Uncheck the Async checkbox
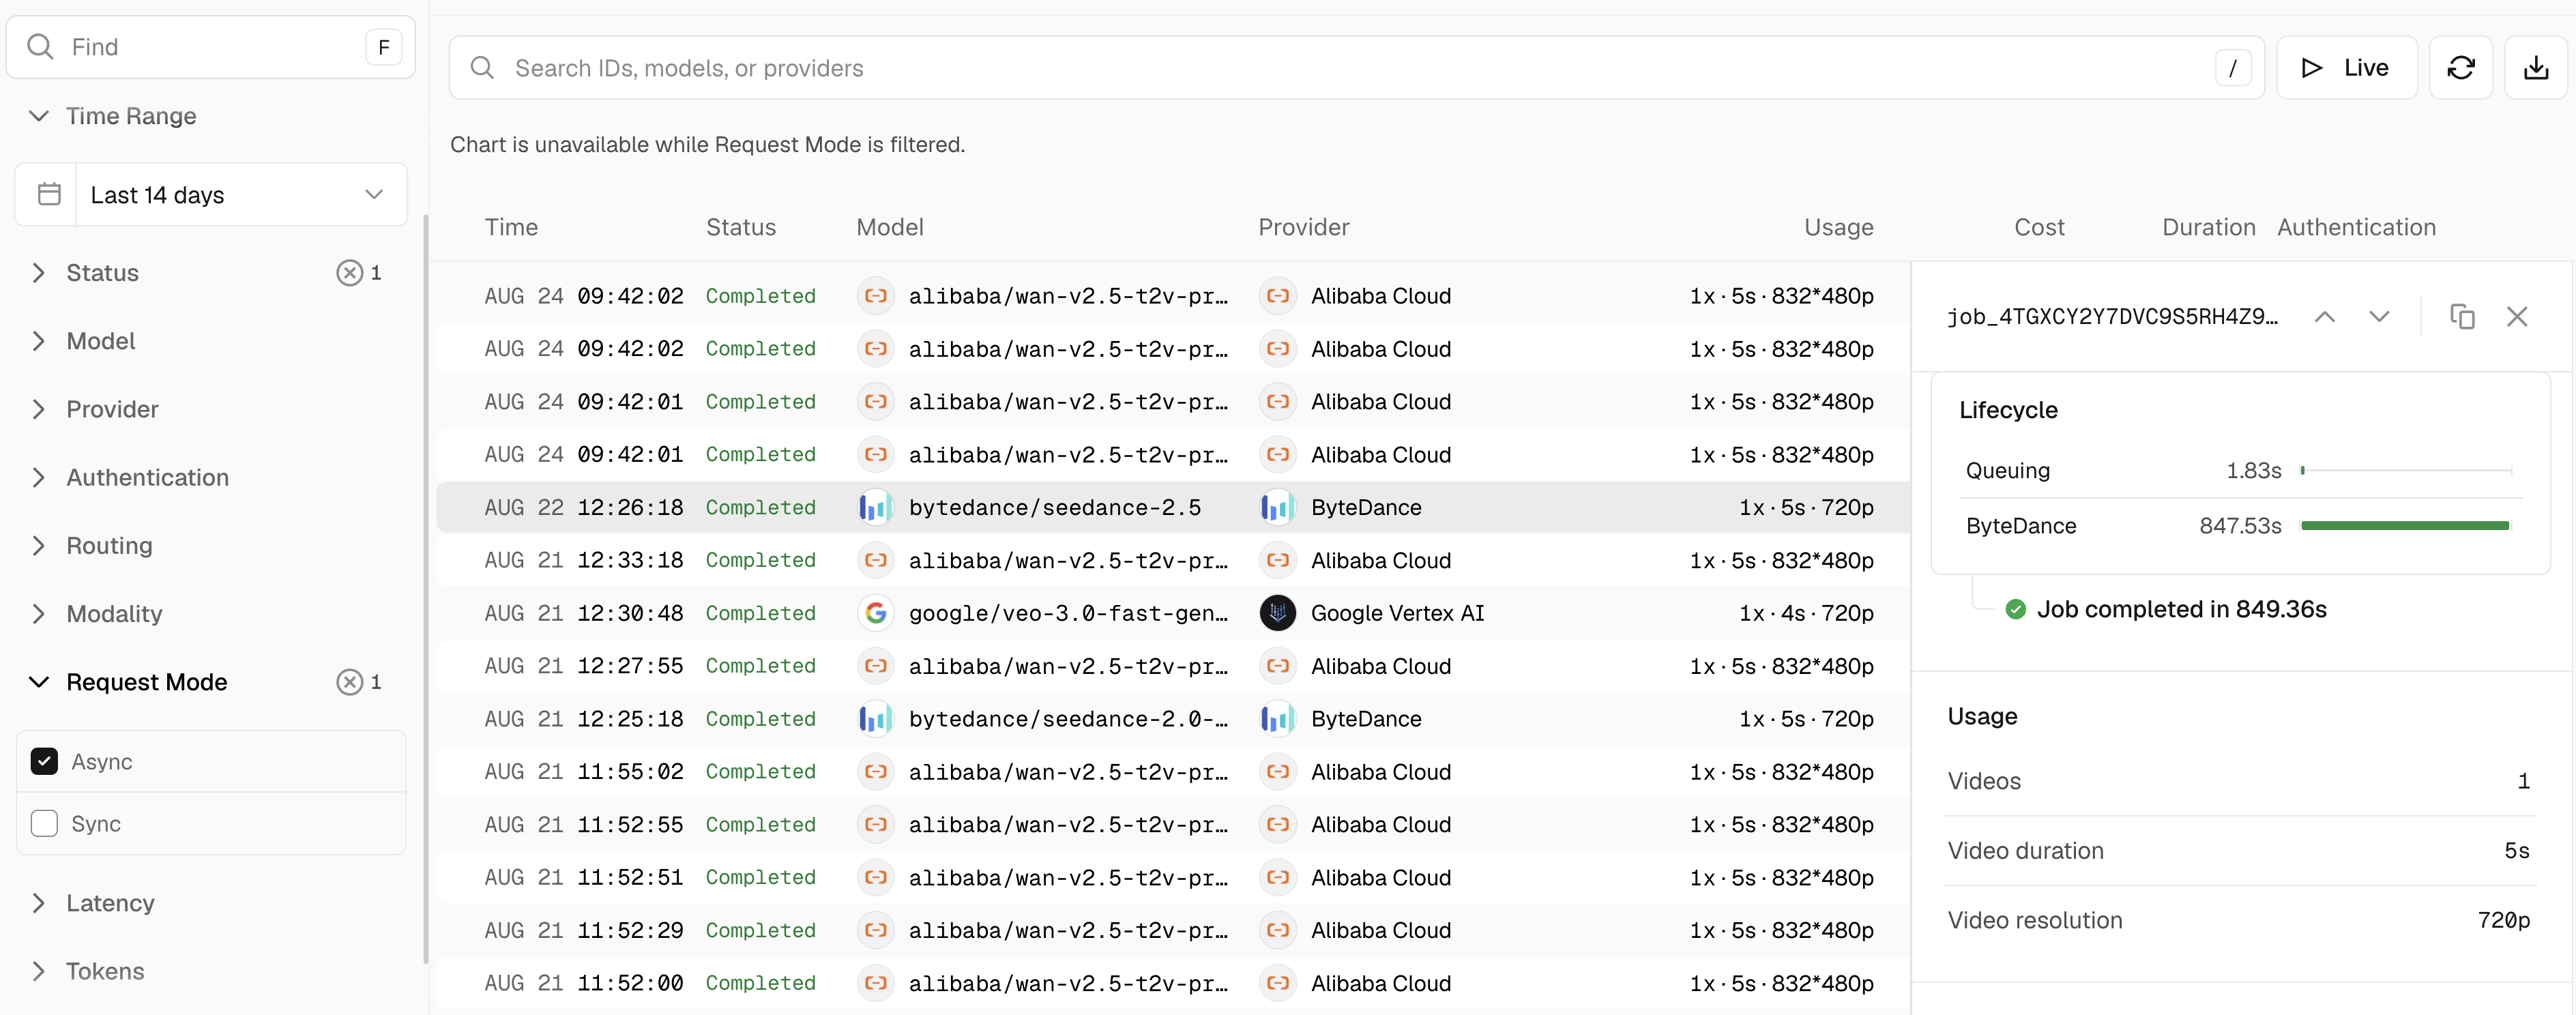Image resolution: width=2576 pixels, height=1015 pixels. coord(44,762)
